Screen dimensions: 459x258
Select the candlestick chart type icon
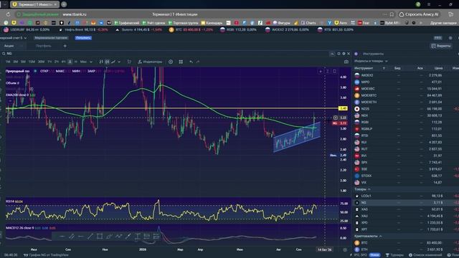[107, 62]
